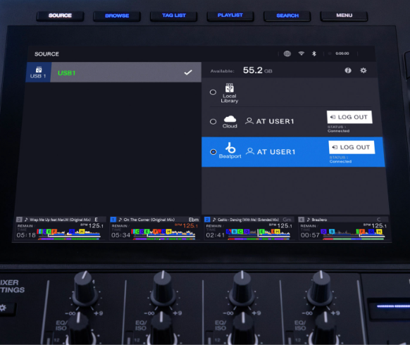Click the second channel trim knob
Screen dimensions: 410x345
[163, 289]
